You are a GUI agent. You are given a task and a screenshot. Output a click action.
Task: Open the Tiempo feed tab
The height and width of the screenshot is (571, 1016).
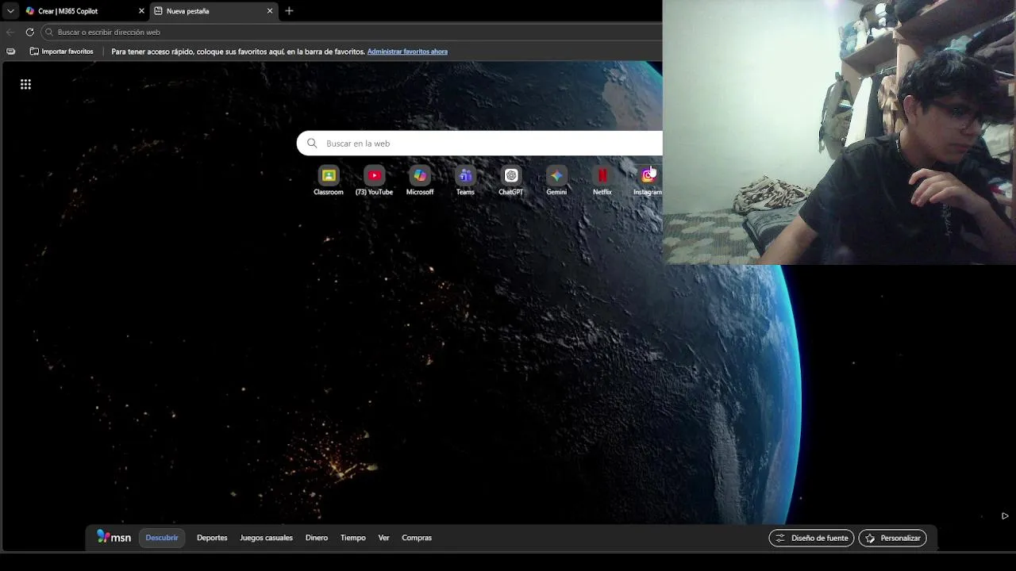[353, 538]
